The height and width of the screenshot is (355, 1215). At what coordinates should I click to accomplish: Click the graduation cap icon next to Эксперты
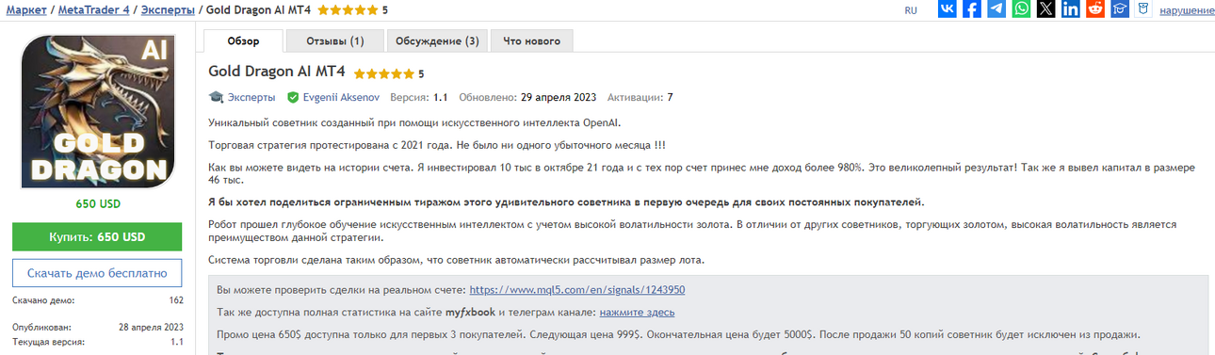click(x=216, y=97)
